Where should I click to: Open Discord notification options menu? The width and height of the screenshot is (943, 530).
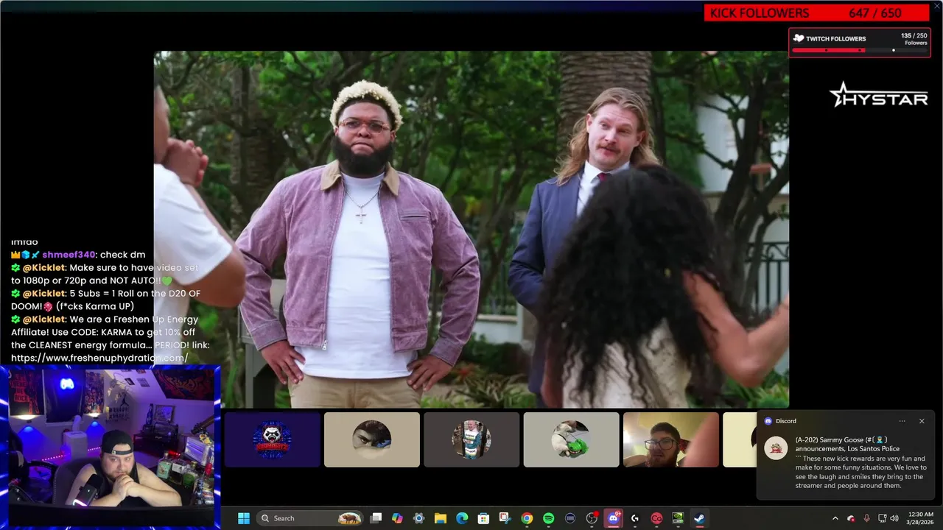pos(902,421)
